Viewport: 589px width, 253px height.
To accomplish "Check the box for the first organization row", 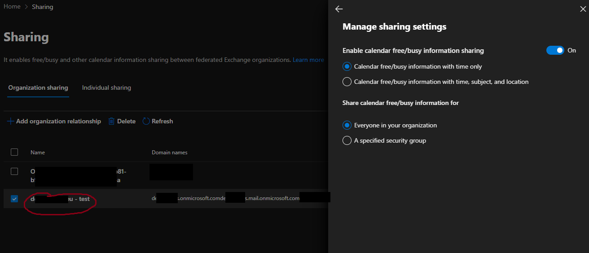I will point(14,171).
